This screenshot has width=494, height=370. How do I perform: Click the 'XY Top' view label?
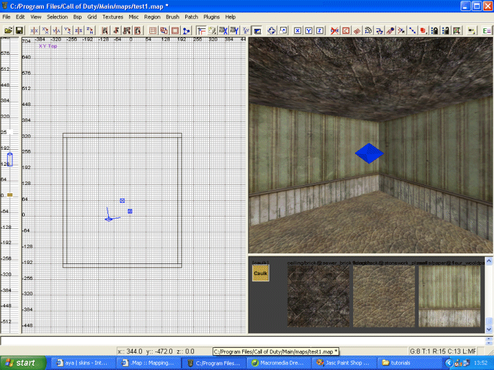(x=48, y=46)
